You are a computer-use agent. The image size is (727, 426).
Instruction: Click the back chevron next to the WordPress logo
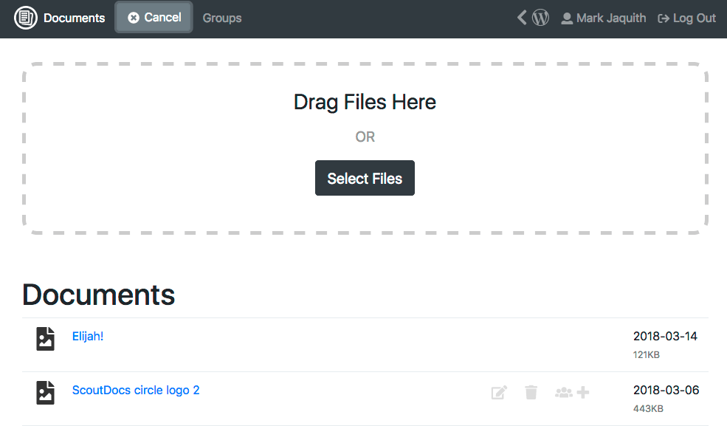tap(521, 17)
